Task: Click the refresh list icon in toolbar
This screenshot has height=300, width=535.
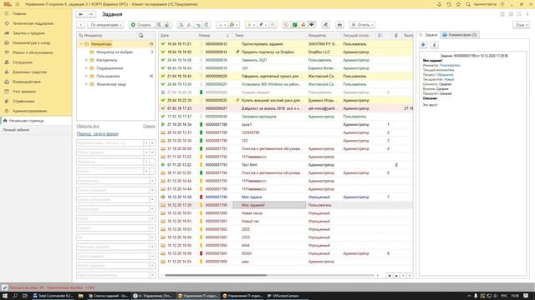Action: tap(206, 25)
